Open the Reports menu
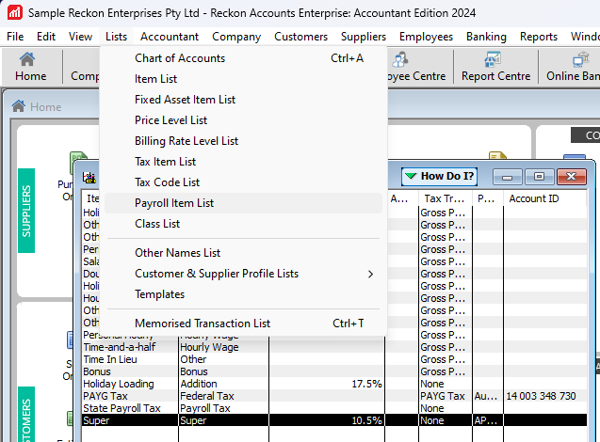The width and height of the screenshot is (600, 442). [539, 37]
